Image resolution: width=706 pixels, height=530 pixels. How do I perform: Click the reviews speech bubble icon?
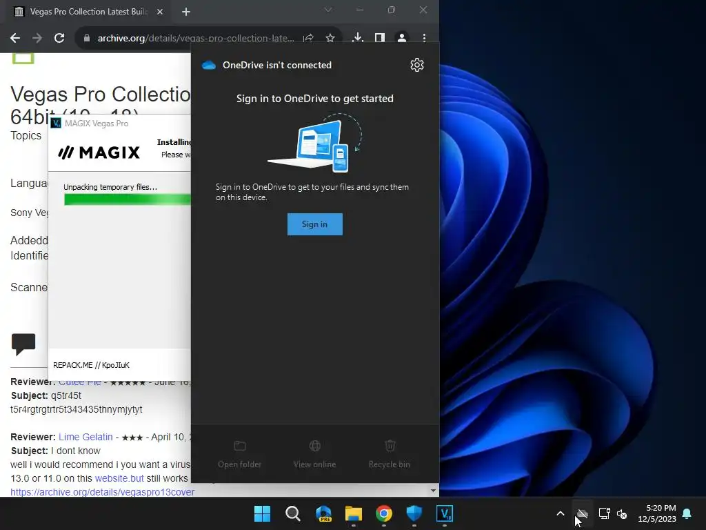coord(23,344)
